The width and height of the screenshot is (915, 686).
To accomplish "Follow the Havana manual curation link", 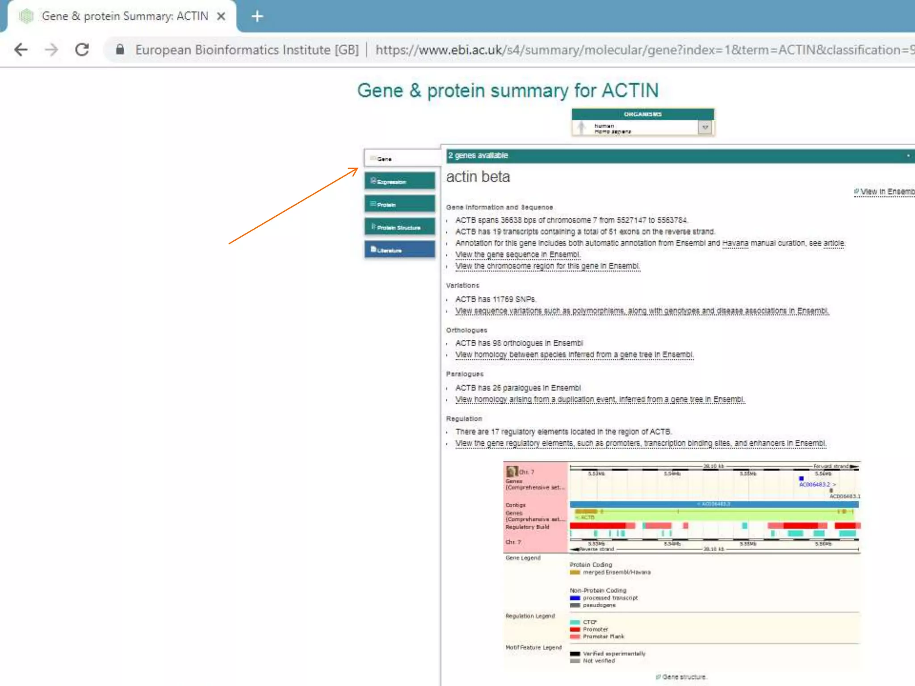I will pyautogui.click(x=735, y=243).
